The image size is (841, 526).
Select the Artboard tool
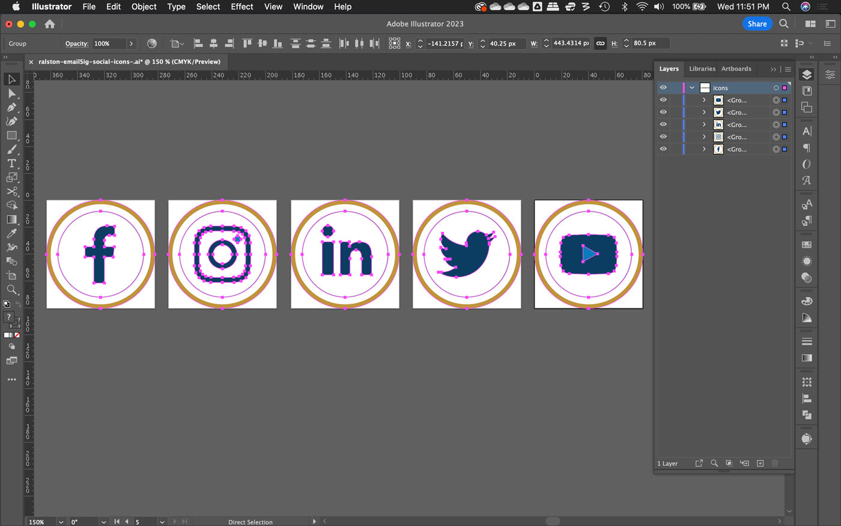pos(11,275)
